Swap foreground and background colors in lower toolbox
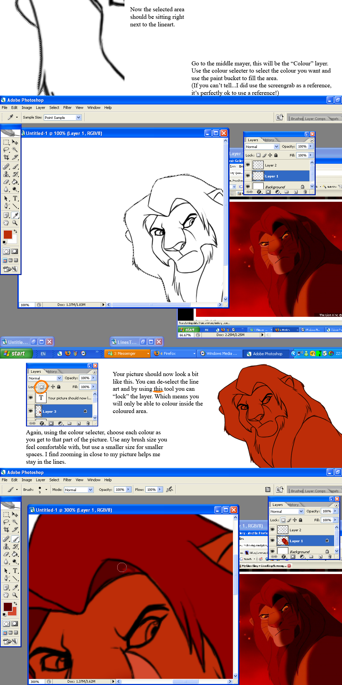This screenshot has width=342, height=685. tap(15, 603)
